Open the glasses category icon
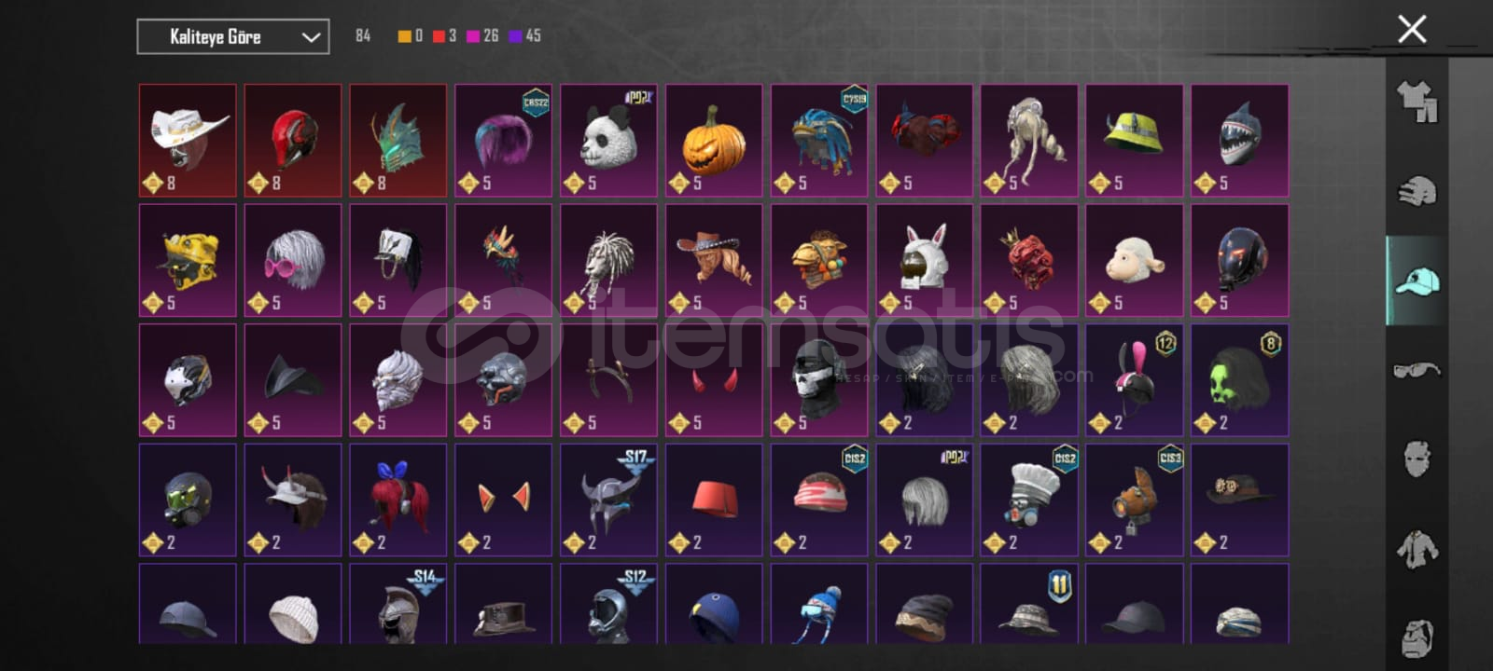 pyautogui.click(x=1417, y=370)
